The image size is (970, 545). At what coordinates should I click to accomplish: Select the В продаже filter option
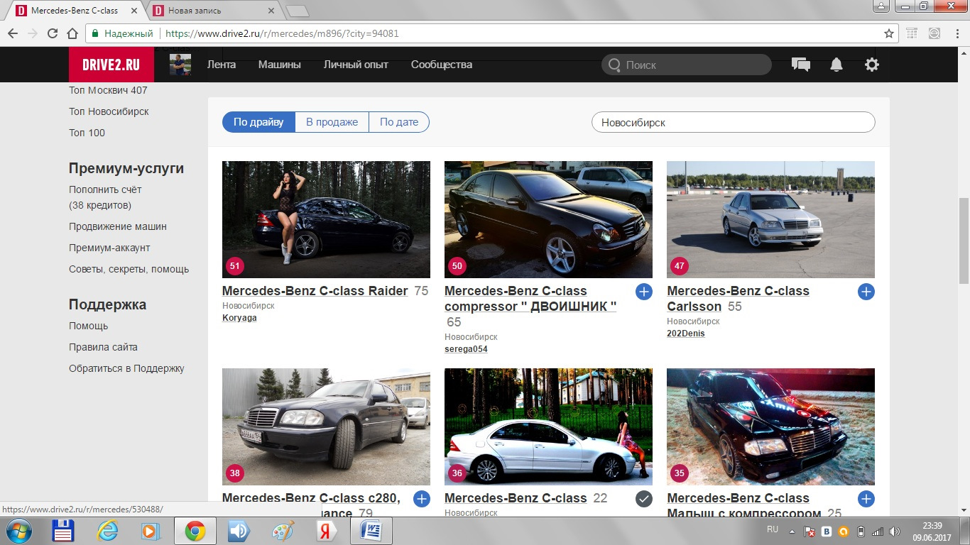[x=332, y=122]
